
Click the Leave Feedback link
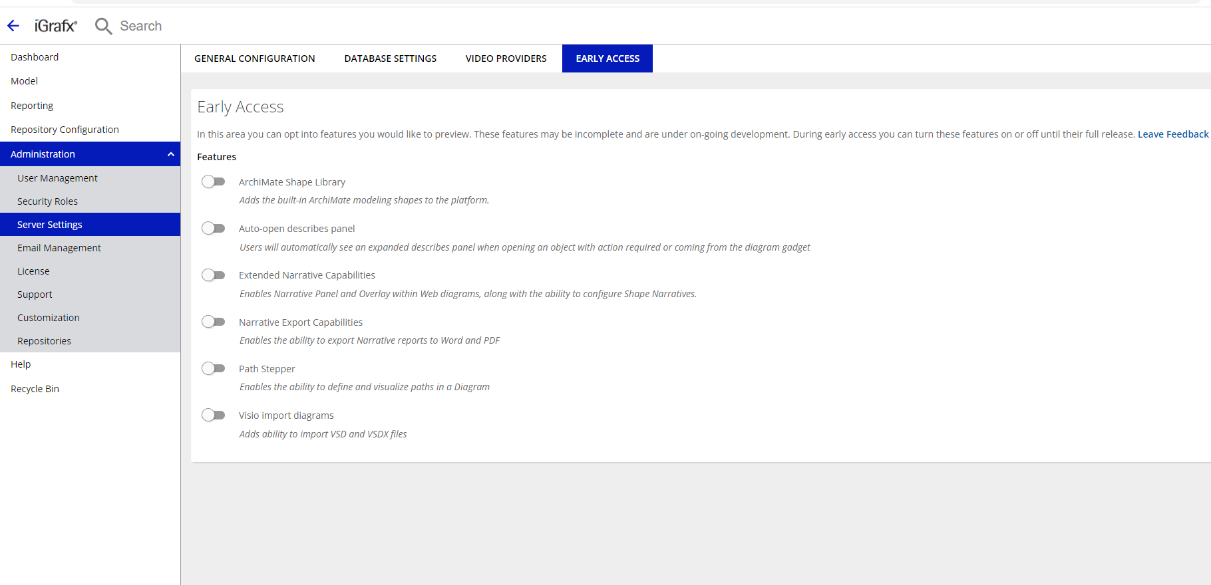pyautogui.click(x=1172, y=134)
